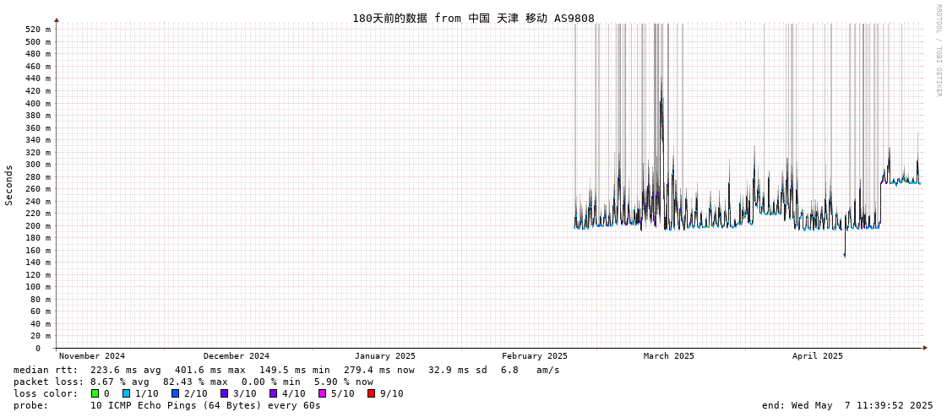The image size is (947, 417).
Task: Click the 'January 2025' axis label
Action: 384,356
